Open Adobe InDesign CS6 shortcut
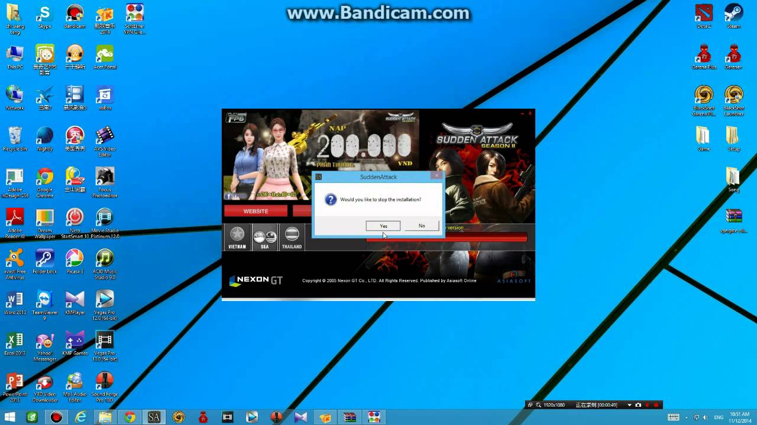The width and height of the screenshot is (757, 425). pos(15,183)
